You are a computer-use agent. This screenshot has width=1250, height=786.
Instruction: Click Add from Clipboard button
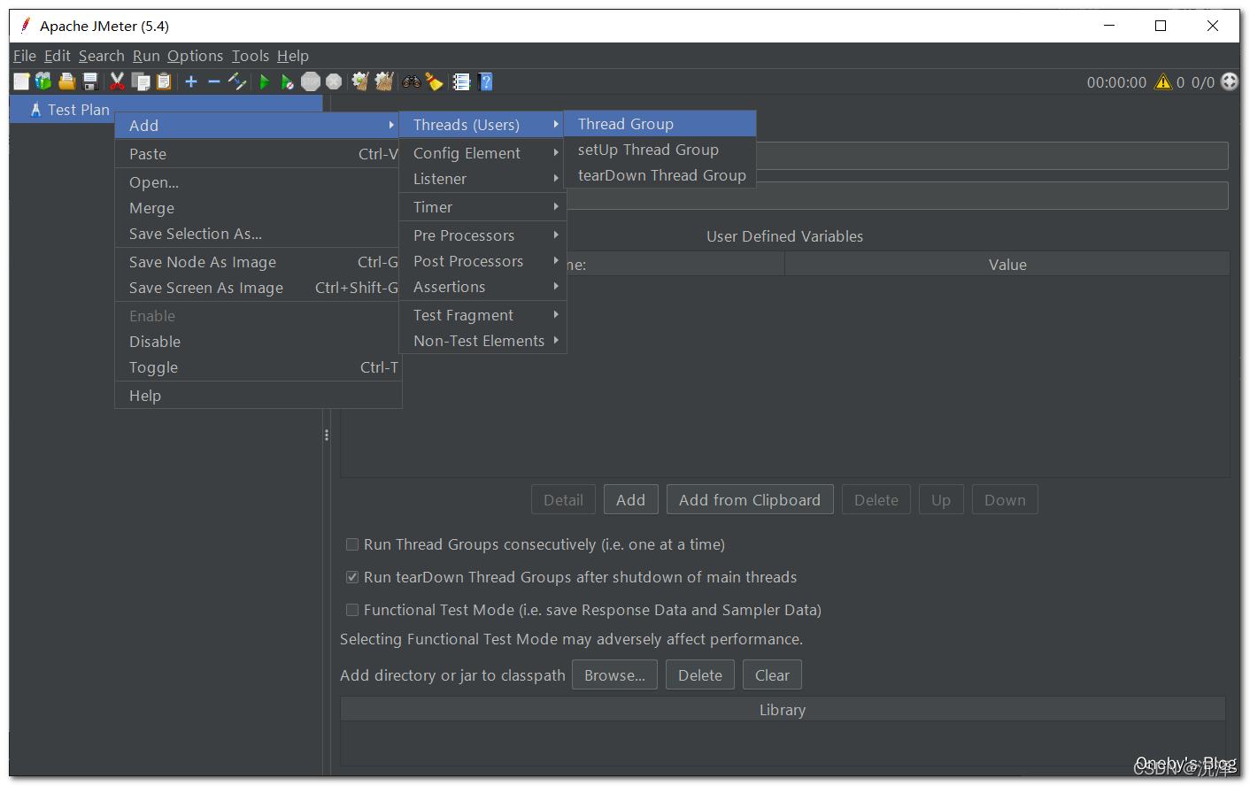pyautogui.click(x=750, y=500)
